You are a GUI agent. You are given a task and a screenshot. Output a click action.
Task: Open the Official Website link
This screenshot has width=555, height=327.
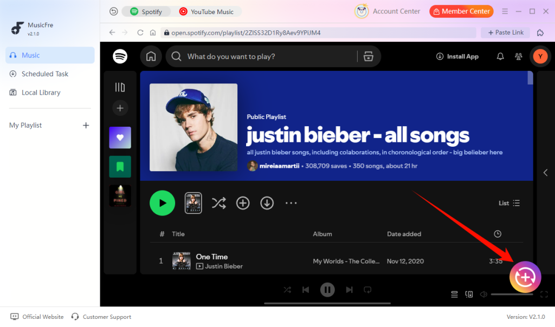37,317
